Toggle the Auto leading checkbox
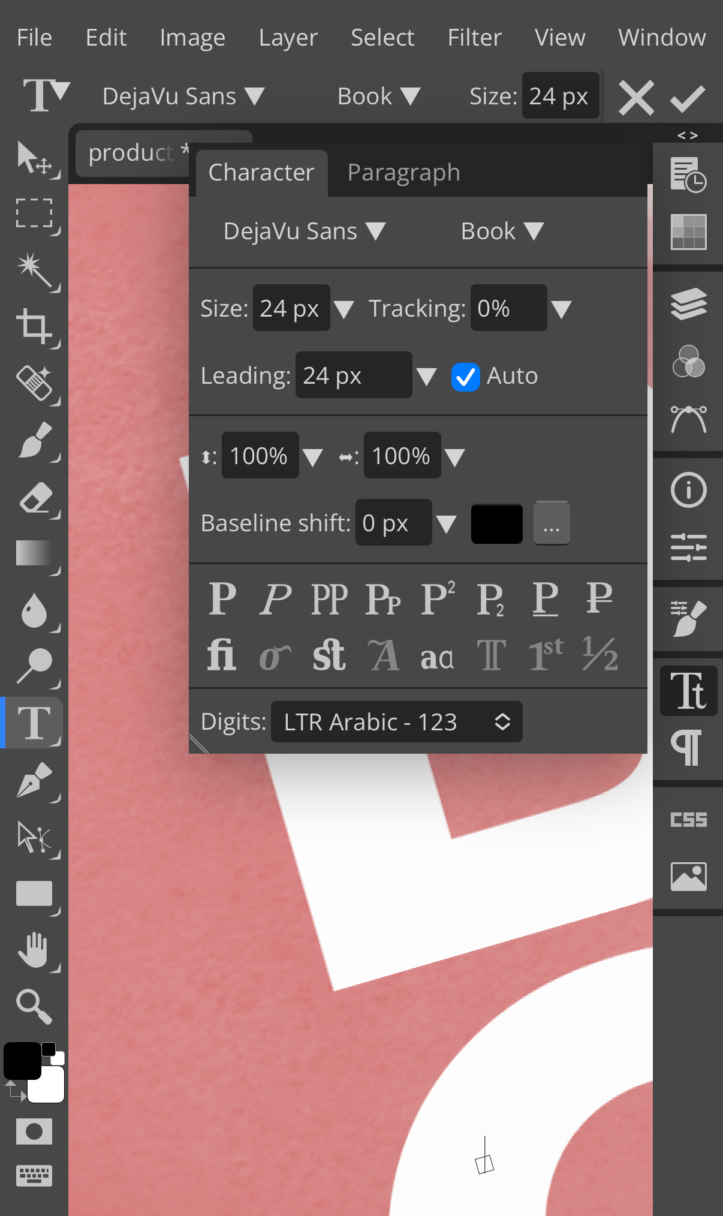This screenshot has height=1216, width=723. (465, 377)
